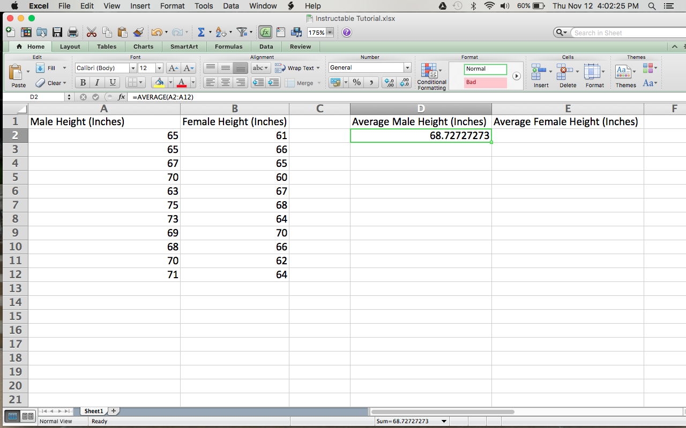This screenshot has height=428, width=686.
Task: Toggle bold formatting
Action: [82, 82]
